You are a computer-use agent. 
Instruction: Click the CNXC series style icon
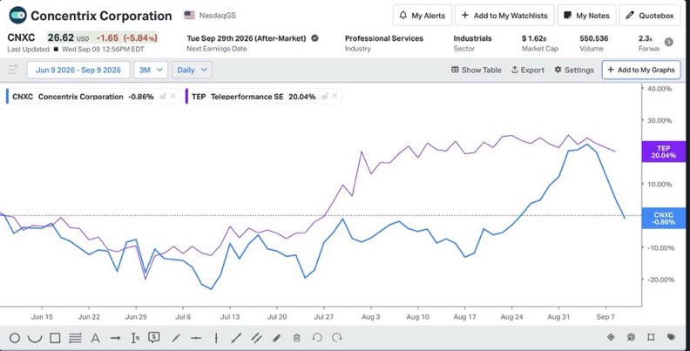[x=163, y=97]
